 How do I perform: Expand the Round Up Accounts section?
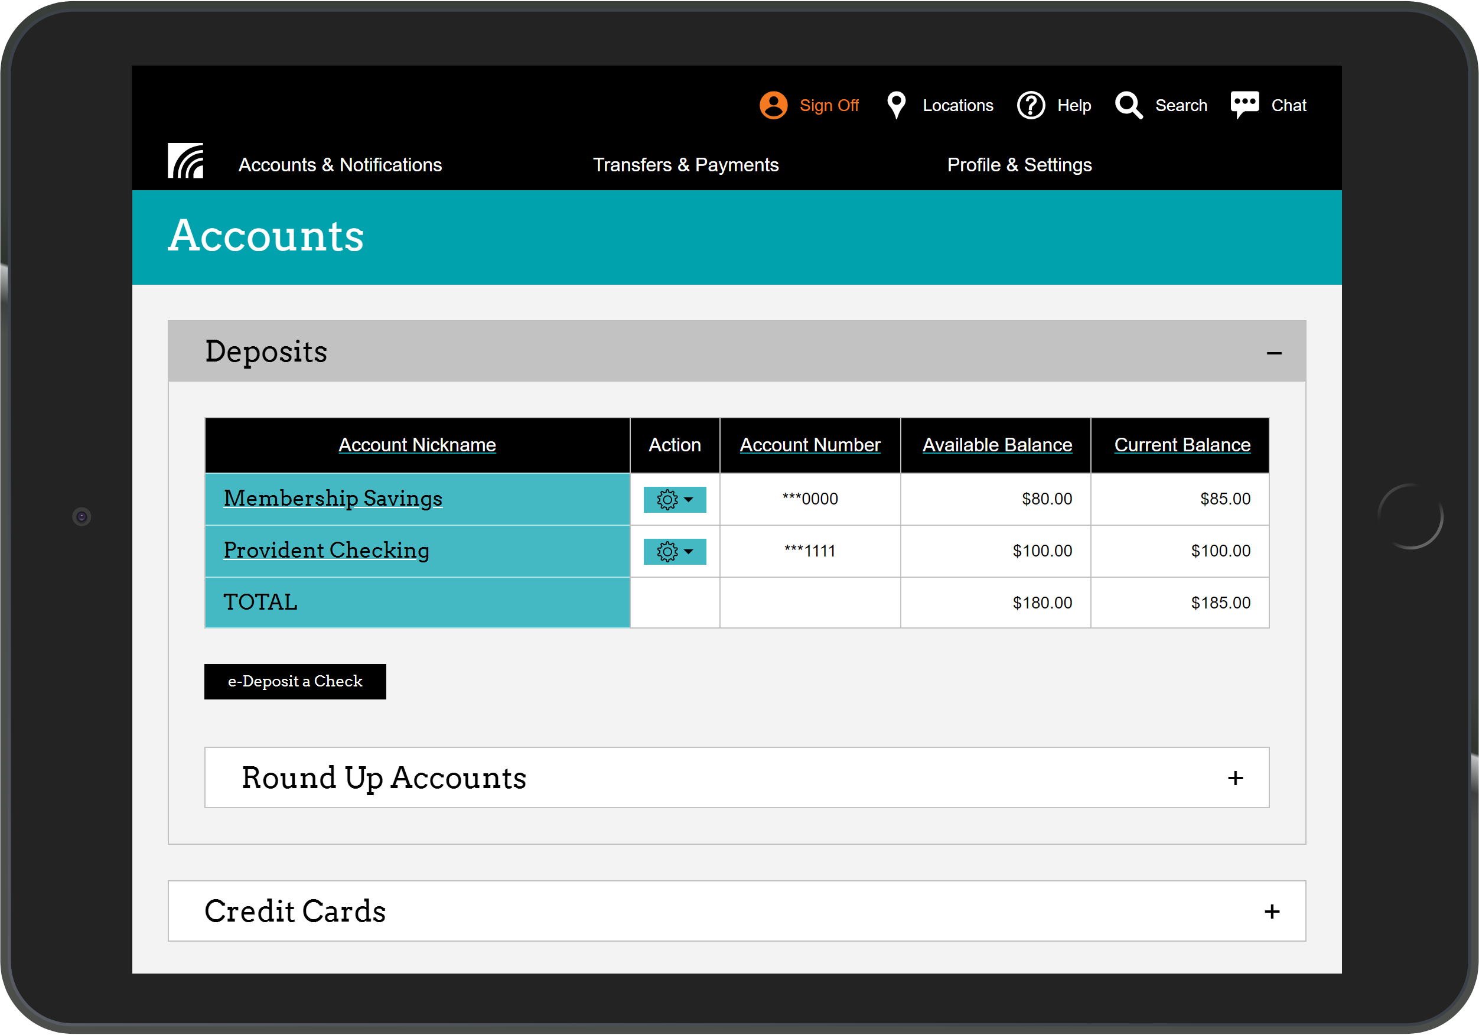[x=1236, y=778]
